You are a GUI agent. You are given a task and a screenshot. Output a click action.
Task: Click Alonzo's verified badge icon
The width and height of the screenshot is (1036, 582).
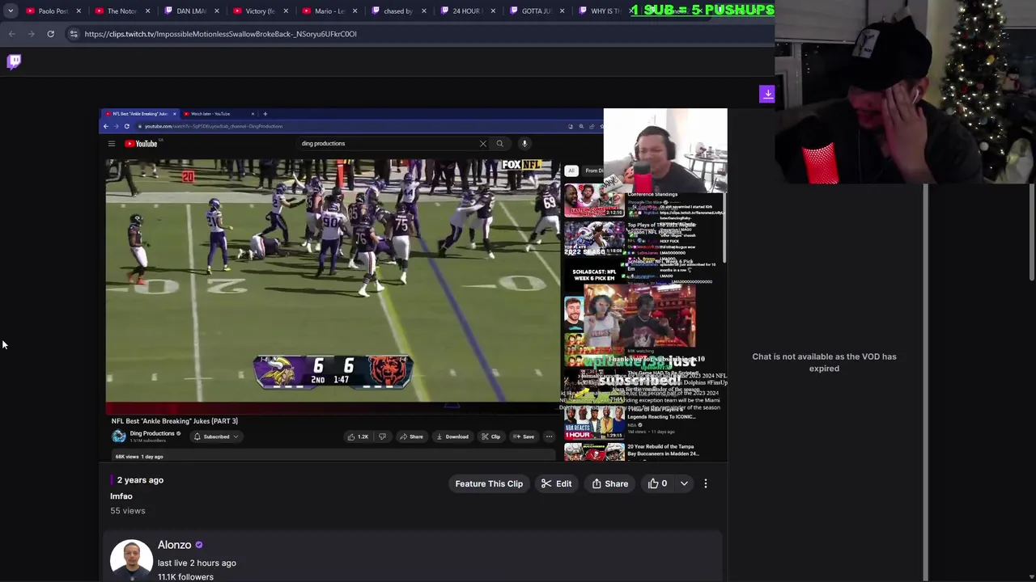tap(199, 546)
